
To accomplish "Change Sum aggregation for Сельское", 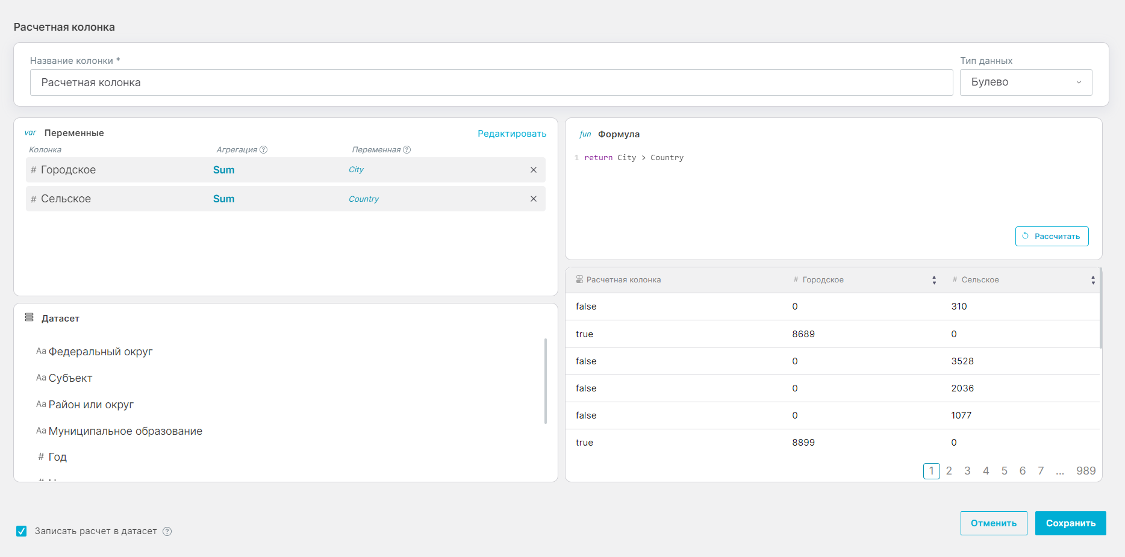I will [223, 199].
